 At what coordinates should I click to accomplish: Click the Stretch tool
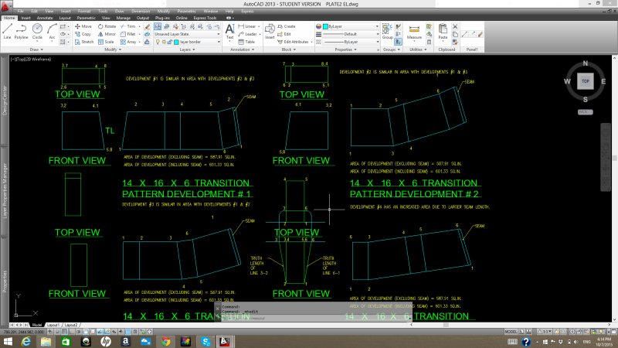point(84,42)
